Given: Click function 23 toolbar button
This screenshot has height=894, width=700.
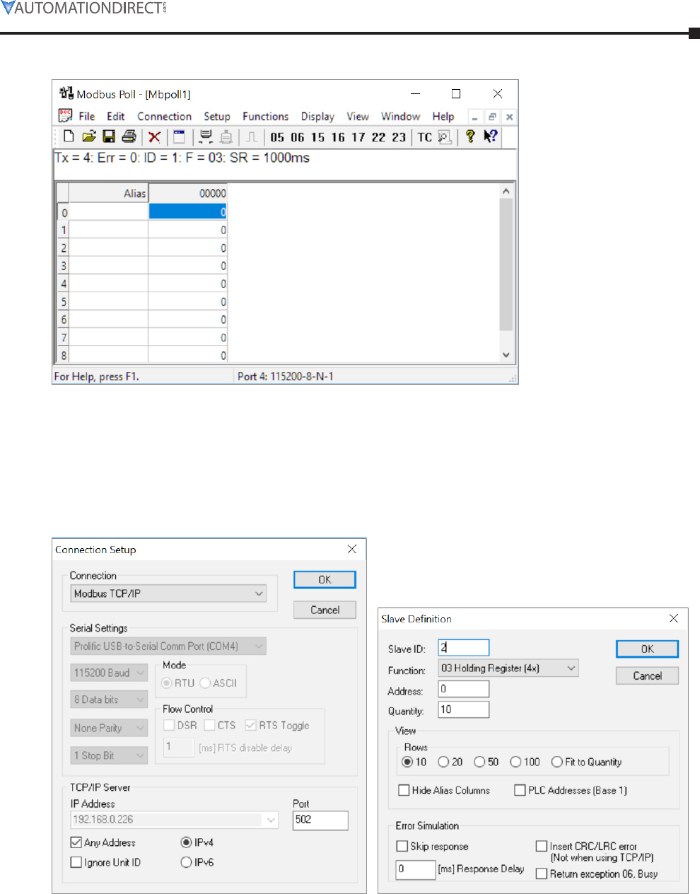Looking at the screenshot, I should tap(399, 137).
